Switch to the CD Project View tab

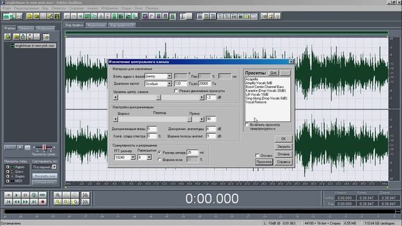(x=122, y=25)
